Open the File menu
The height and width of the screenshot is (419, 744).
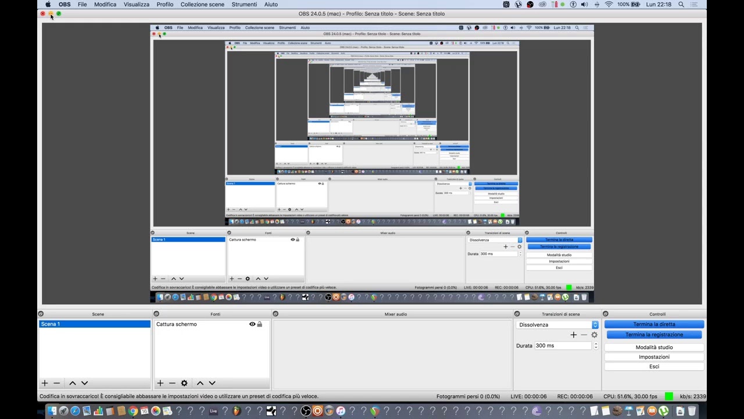82,4
